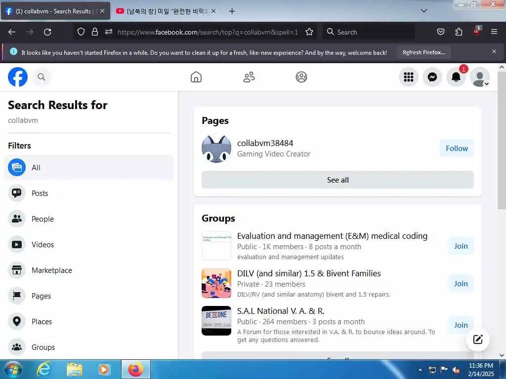Click the Refresh Firefox button

click(x=423, y=52)
